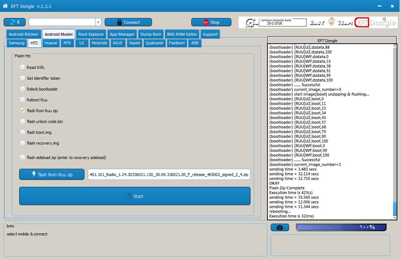The height and width of the screenshot is (260, 401).
Task: Click the camera screenshot button
Action: 280,227
